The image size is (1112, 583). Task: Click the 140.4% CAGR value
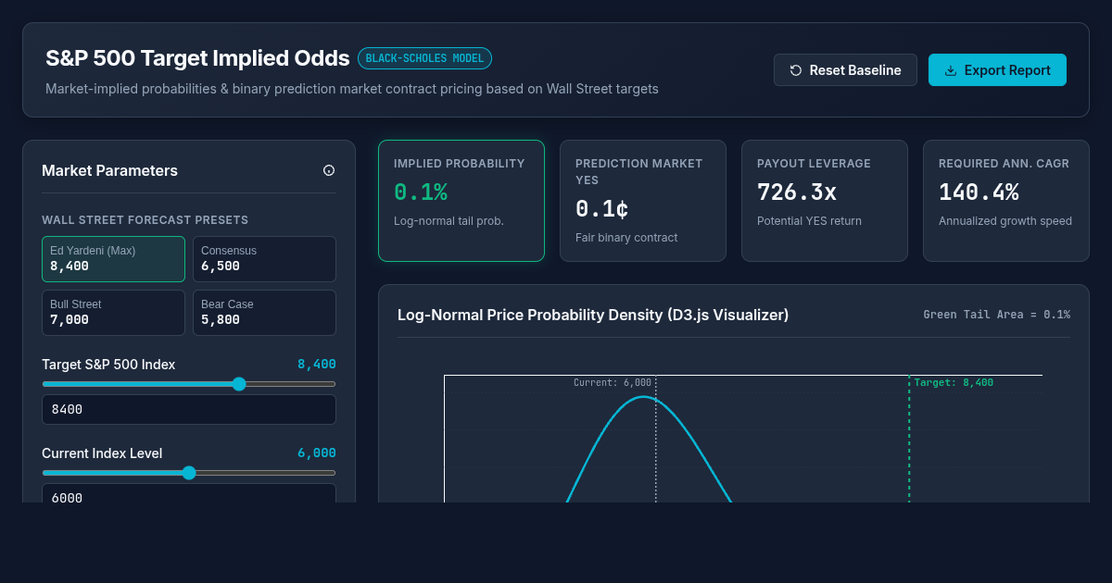[x=979, y=192]
